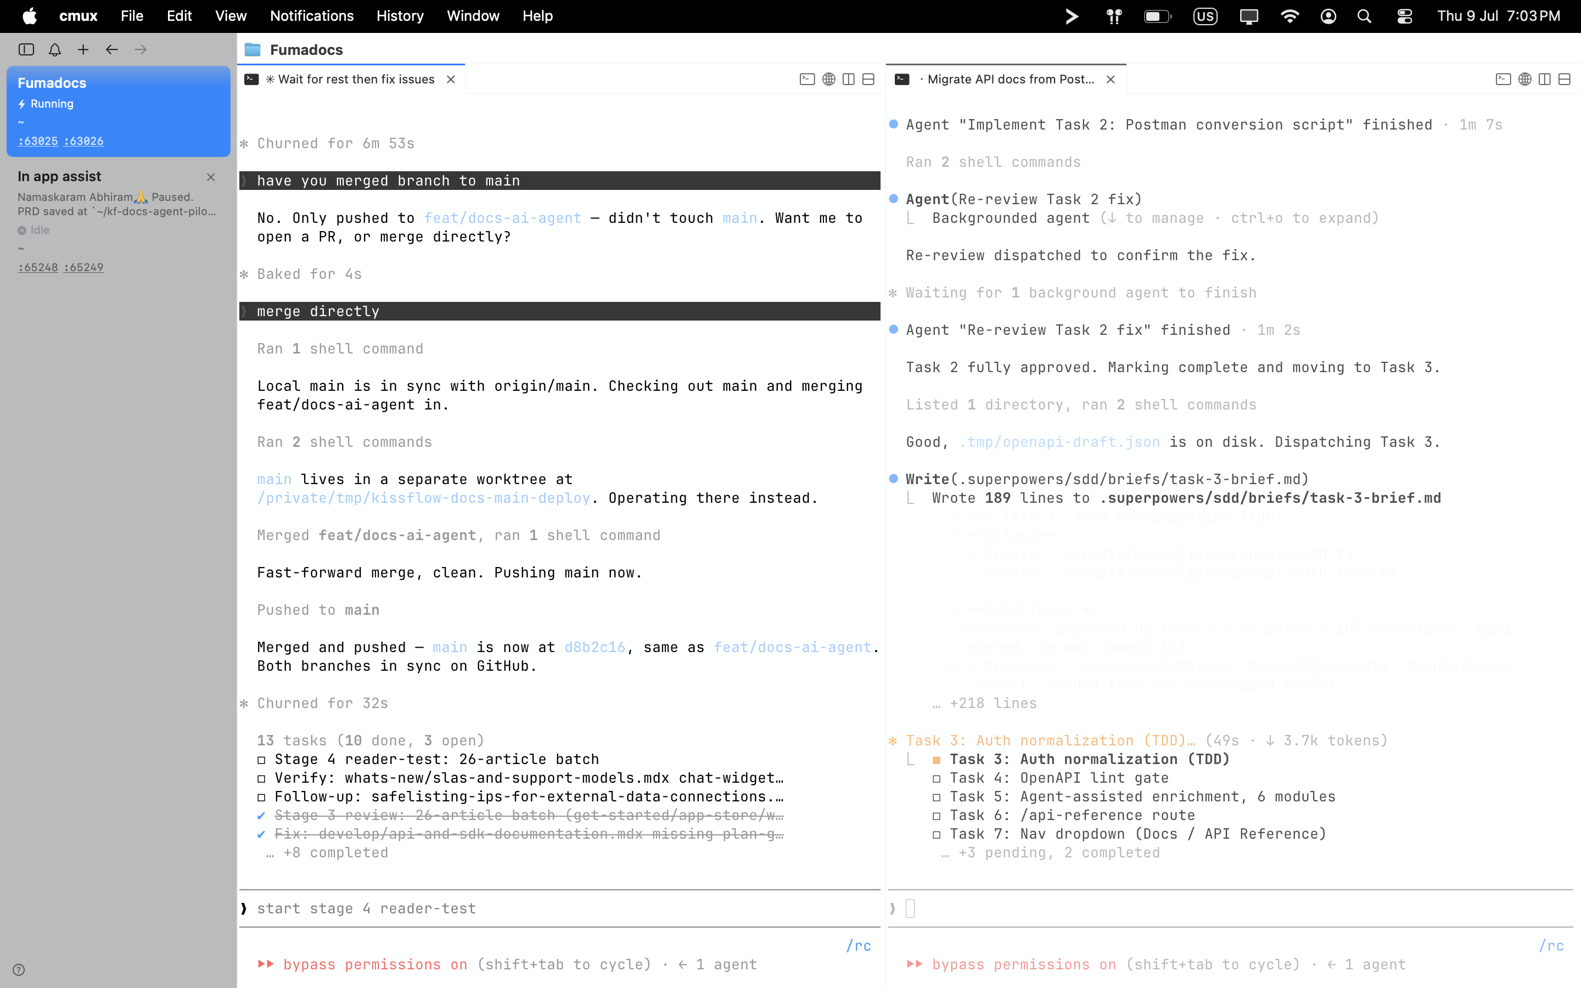The width and height of the screenshot is (1581, 988).
Task: Click the battery status icon
Action: click(1158, 16)
